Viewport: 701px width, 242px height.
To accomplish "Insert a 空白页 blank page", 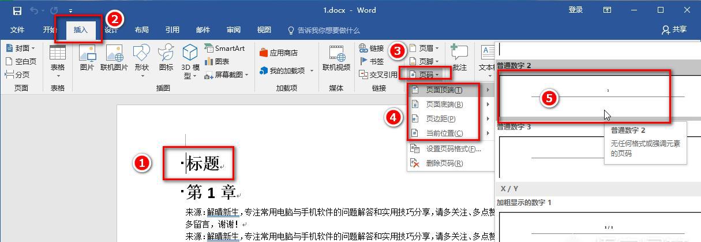I will 20,61.
